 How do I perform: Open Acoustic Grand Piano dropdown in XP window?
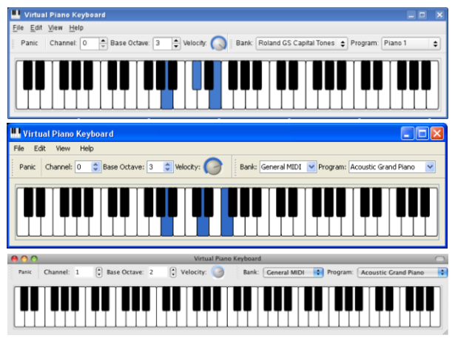(x=392, y=167)
